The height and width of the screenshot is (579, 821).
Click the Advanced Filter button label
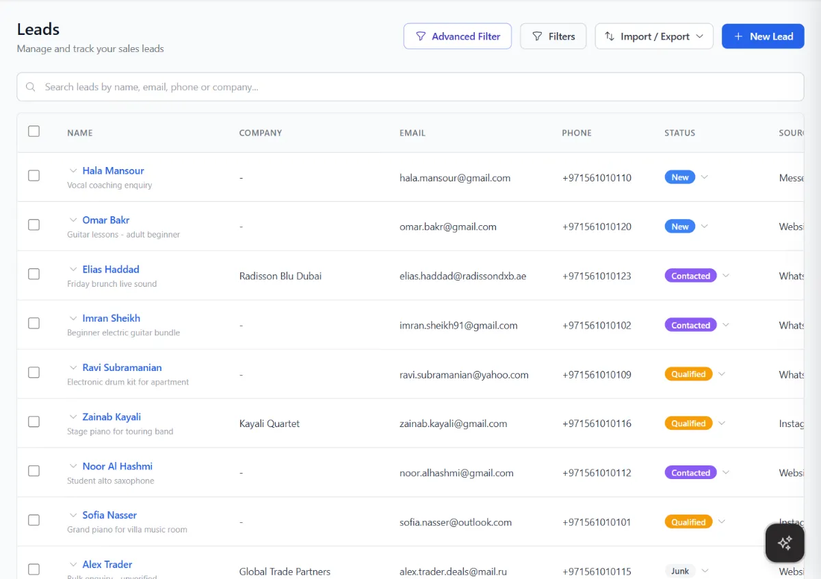tap(466, 36)
